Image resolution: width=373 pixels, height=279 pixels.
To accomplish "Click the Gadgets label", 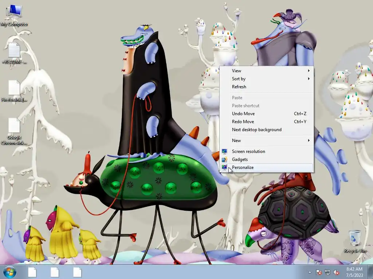I will pos(240,159).
